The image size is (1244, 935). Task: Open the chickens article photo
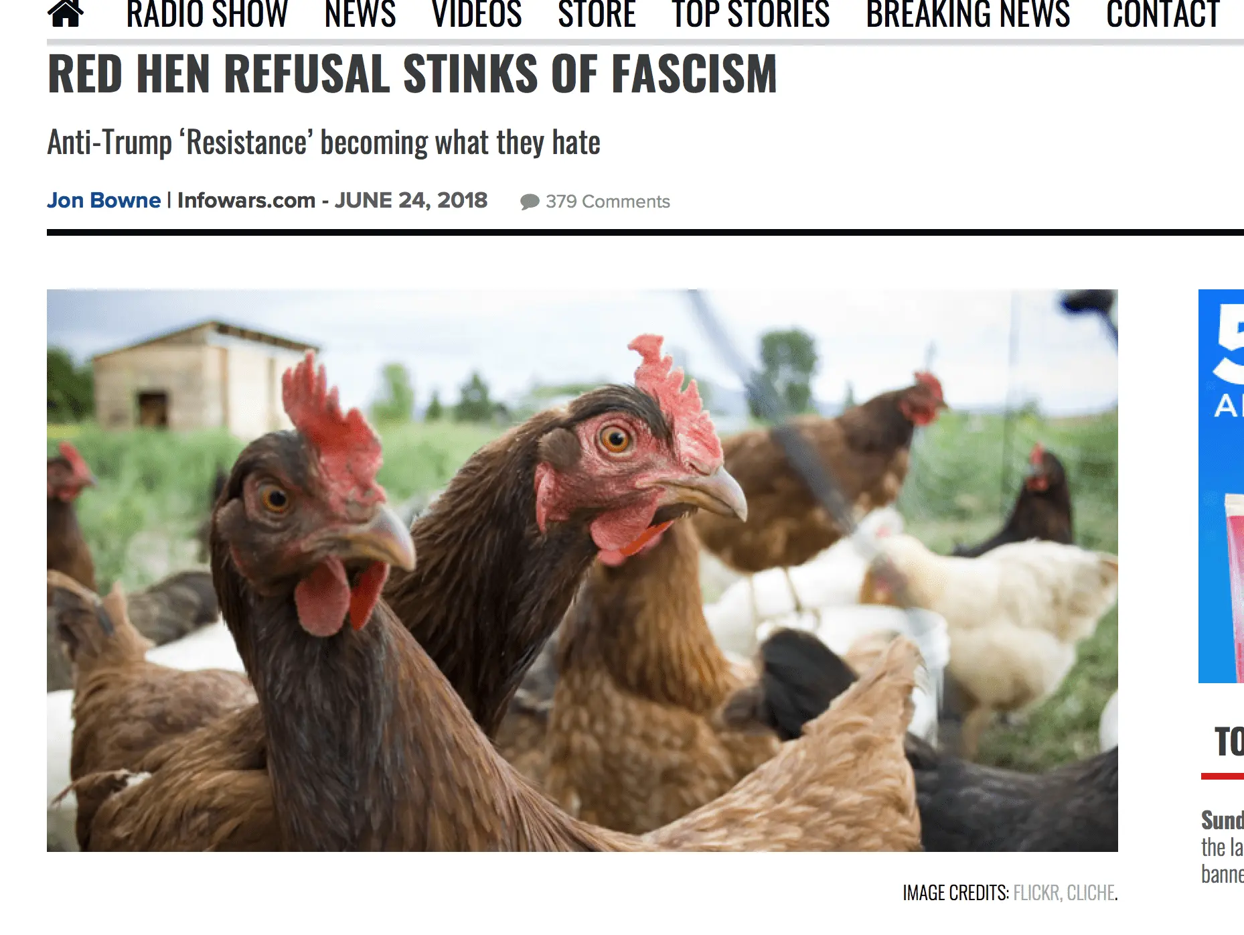tap(582, 571)
